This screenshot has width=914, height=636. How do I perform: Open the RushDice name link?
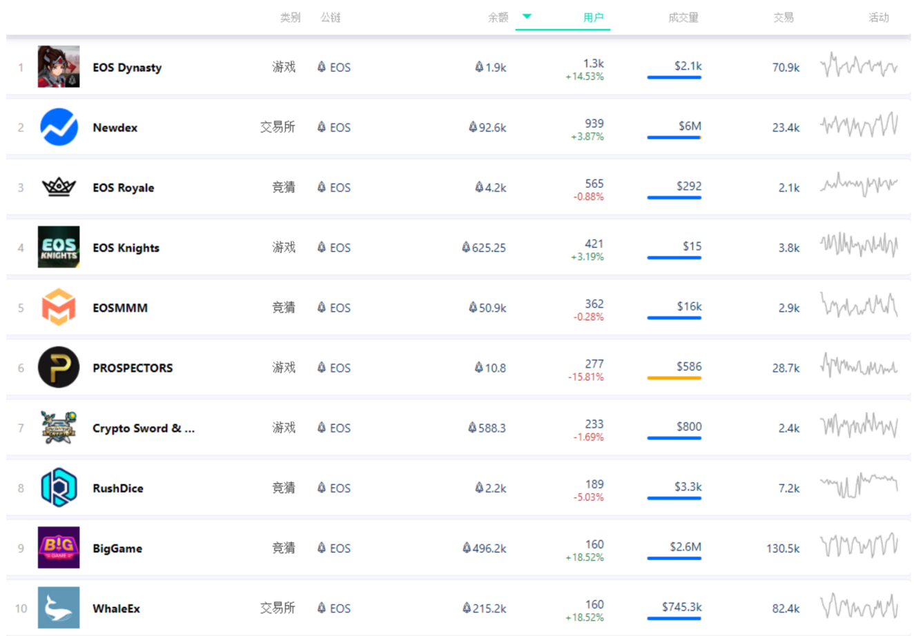(118, 488)
